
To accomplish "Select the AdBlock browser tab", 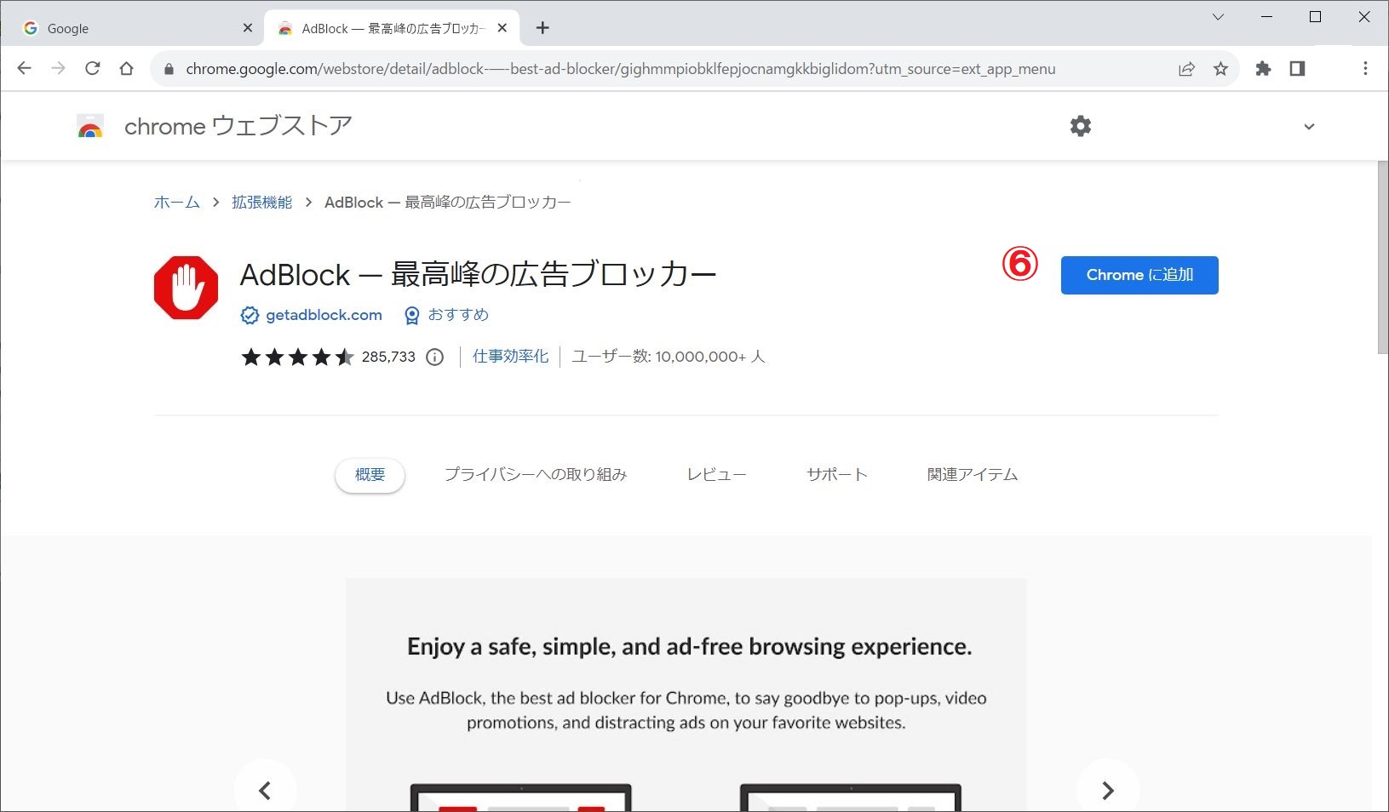I will (393, 28).
